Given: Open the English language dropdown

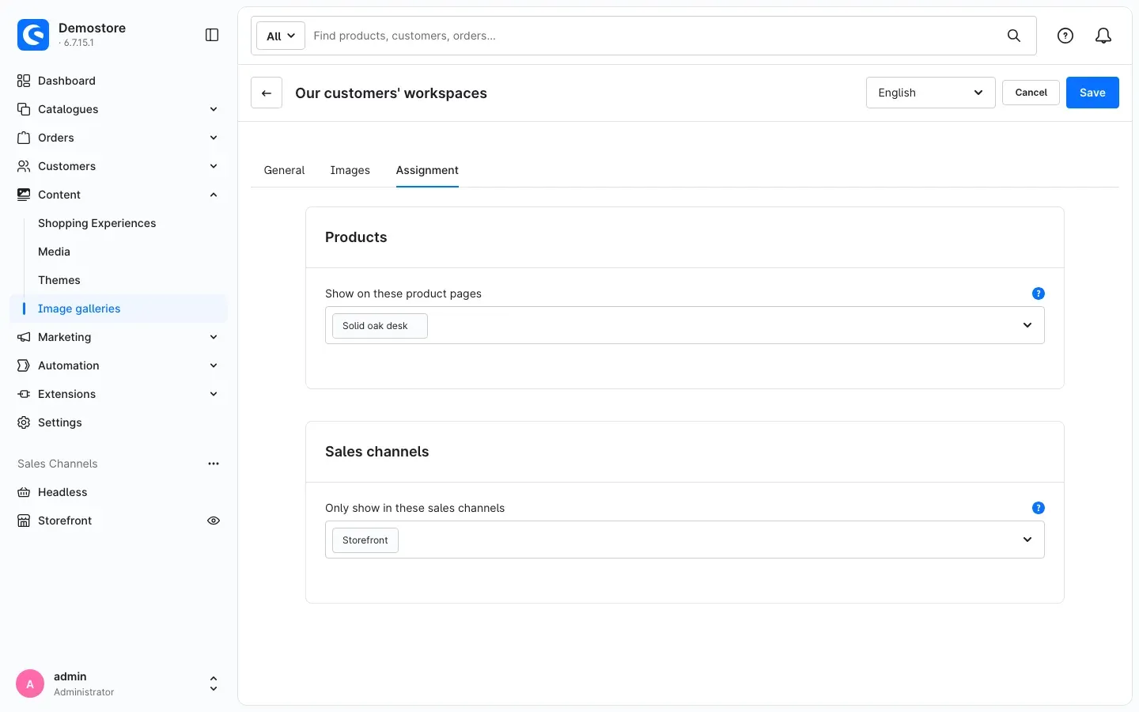Looking at the screenshot, I should (930, 93).
